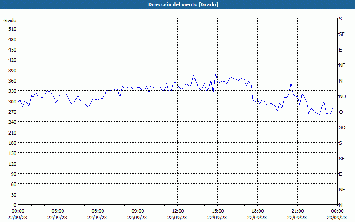Click the "330" left axis value

(12, 91)
